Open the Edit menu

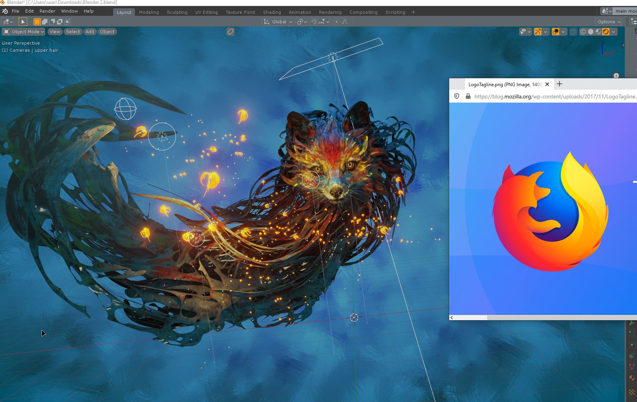(29, 11)
